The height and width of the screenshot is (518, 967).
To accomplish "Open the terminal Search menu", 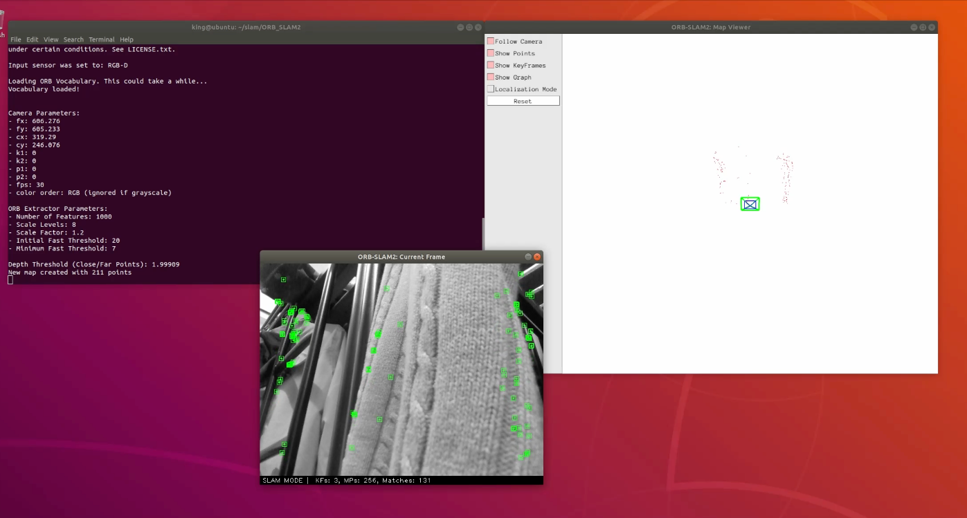I will [73, 39].
